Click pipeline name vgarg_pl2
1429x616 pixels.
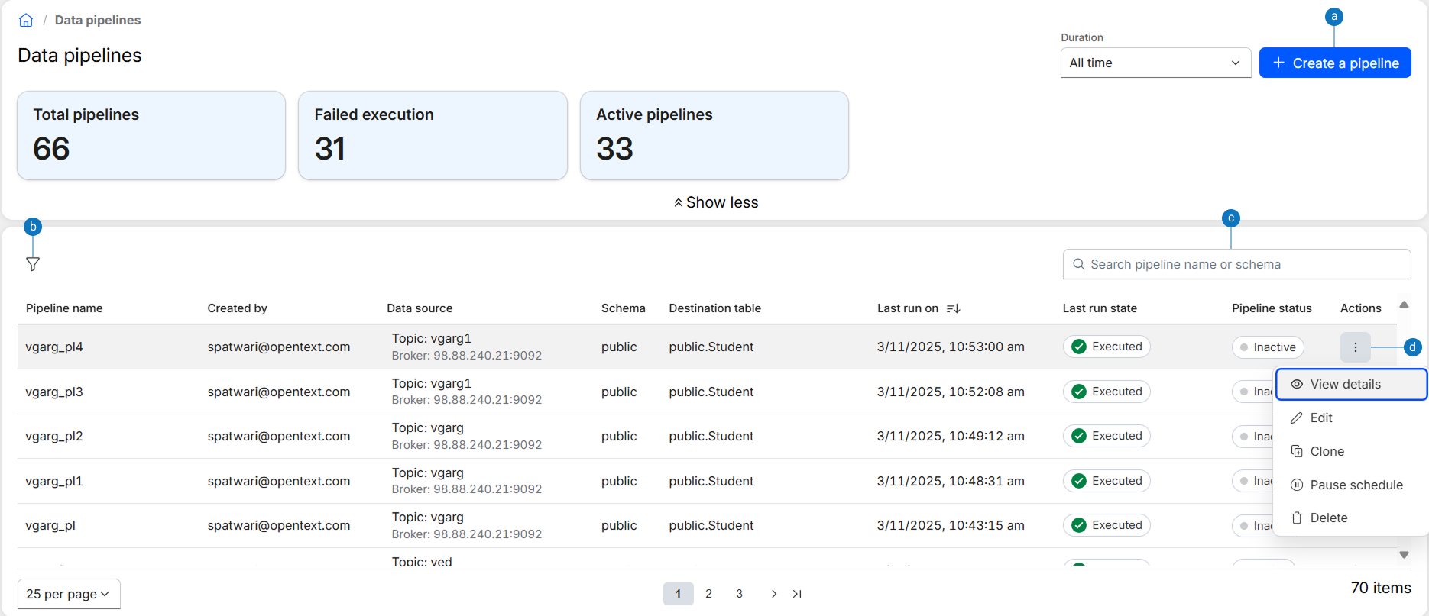54,437
